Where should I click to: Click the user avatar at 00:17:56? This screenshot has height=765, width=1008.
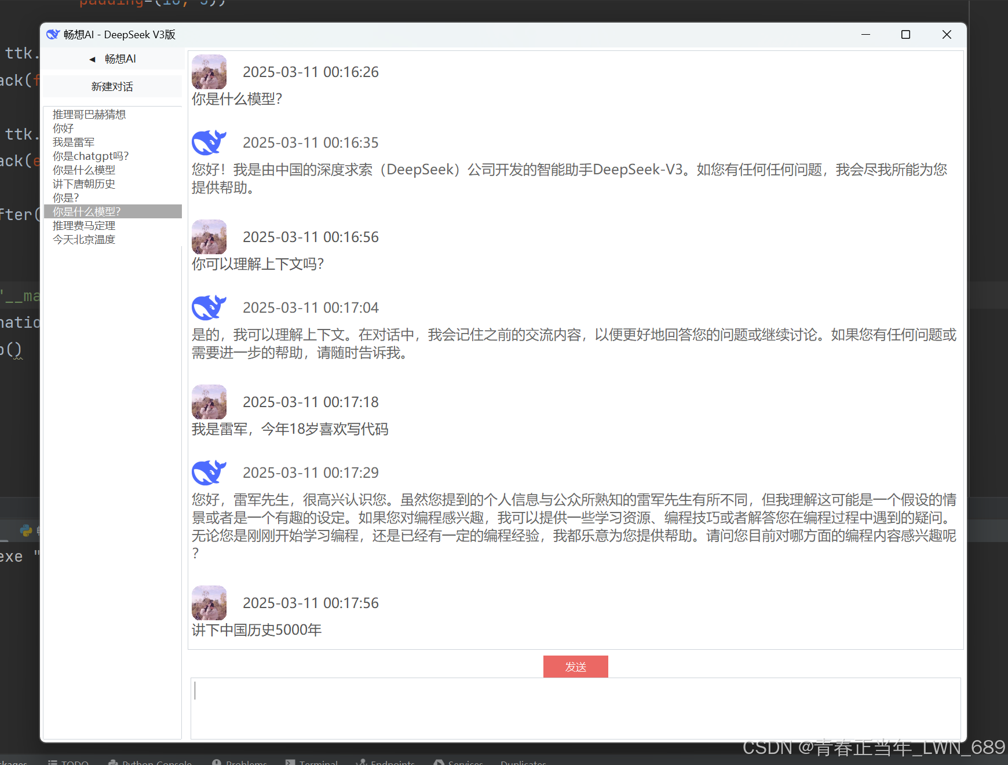(x=209, y=603)
